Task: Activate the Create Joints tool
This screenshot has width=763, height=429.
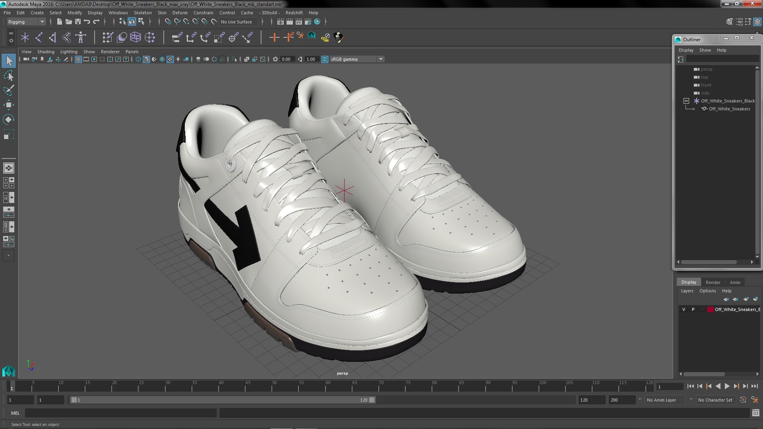Action: click(39, 37)
